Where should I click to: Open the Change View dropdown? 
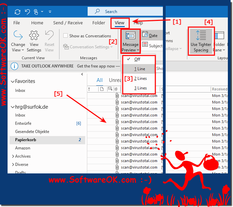pyautogui.click(x=18, y=41)
